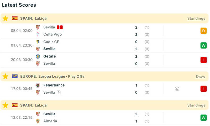Screen dimensions: 210x126
Task: Click the red L badge for Getafe match
Action: point(203,60)
